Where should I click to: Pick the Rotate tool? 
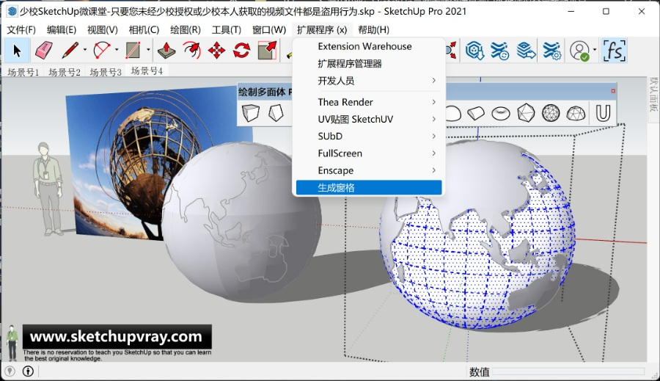click(x=241, y=51)
